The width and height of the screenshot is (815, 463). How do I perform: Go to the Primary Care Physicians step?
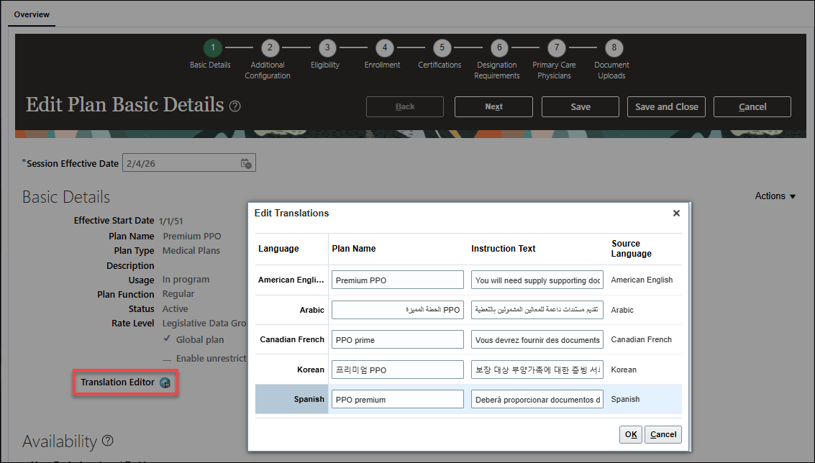(x=556, y=48)
